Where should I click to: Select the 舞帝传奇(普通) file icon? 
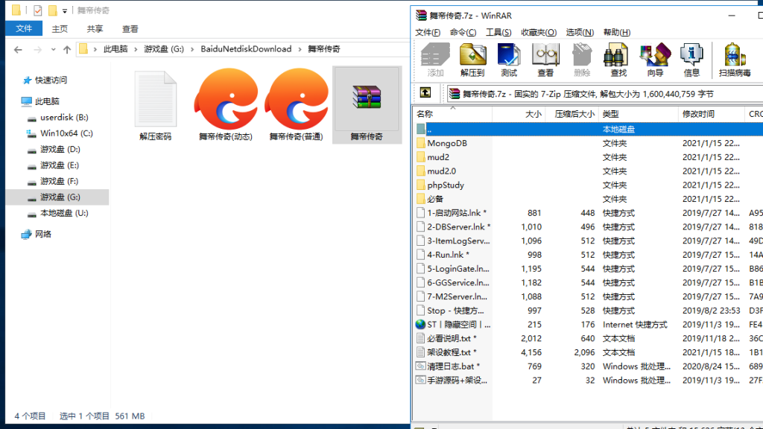pyautogui.click(x=297, y=104)
